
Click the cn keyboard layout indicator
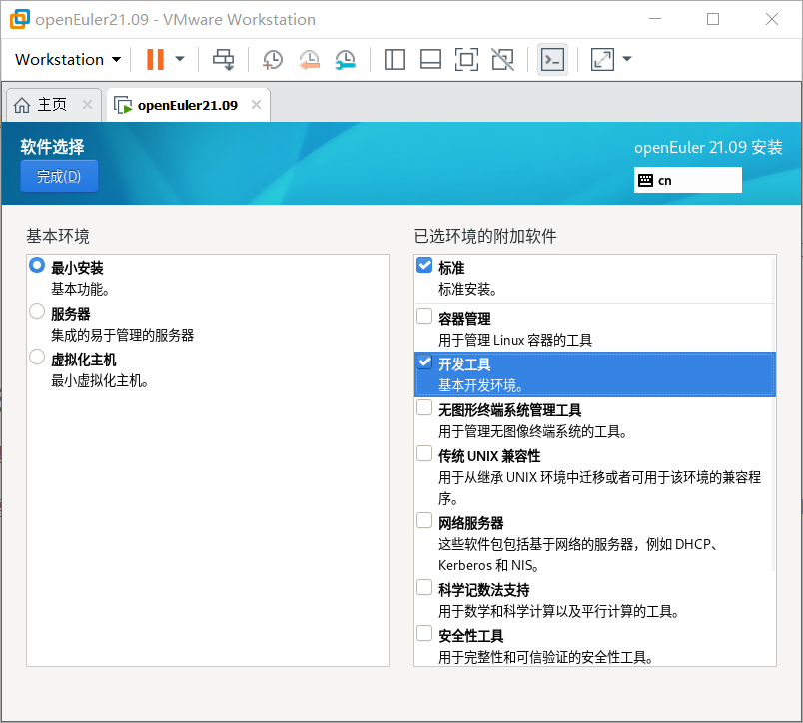687,180
